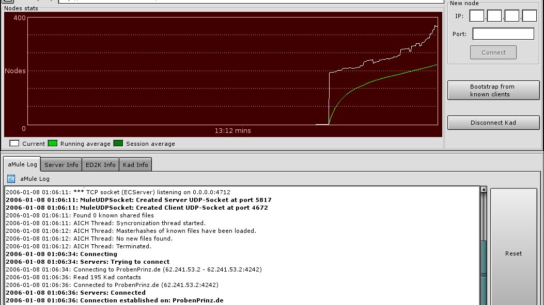Image resolution: width=544 pixels, height=305 pixels.
Task: Click the Disconnect Kad button
Action: pyautogui.click(x=493, y=123)
